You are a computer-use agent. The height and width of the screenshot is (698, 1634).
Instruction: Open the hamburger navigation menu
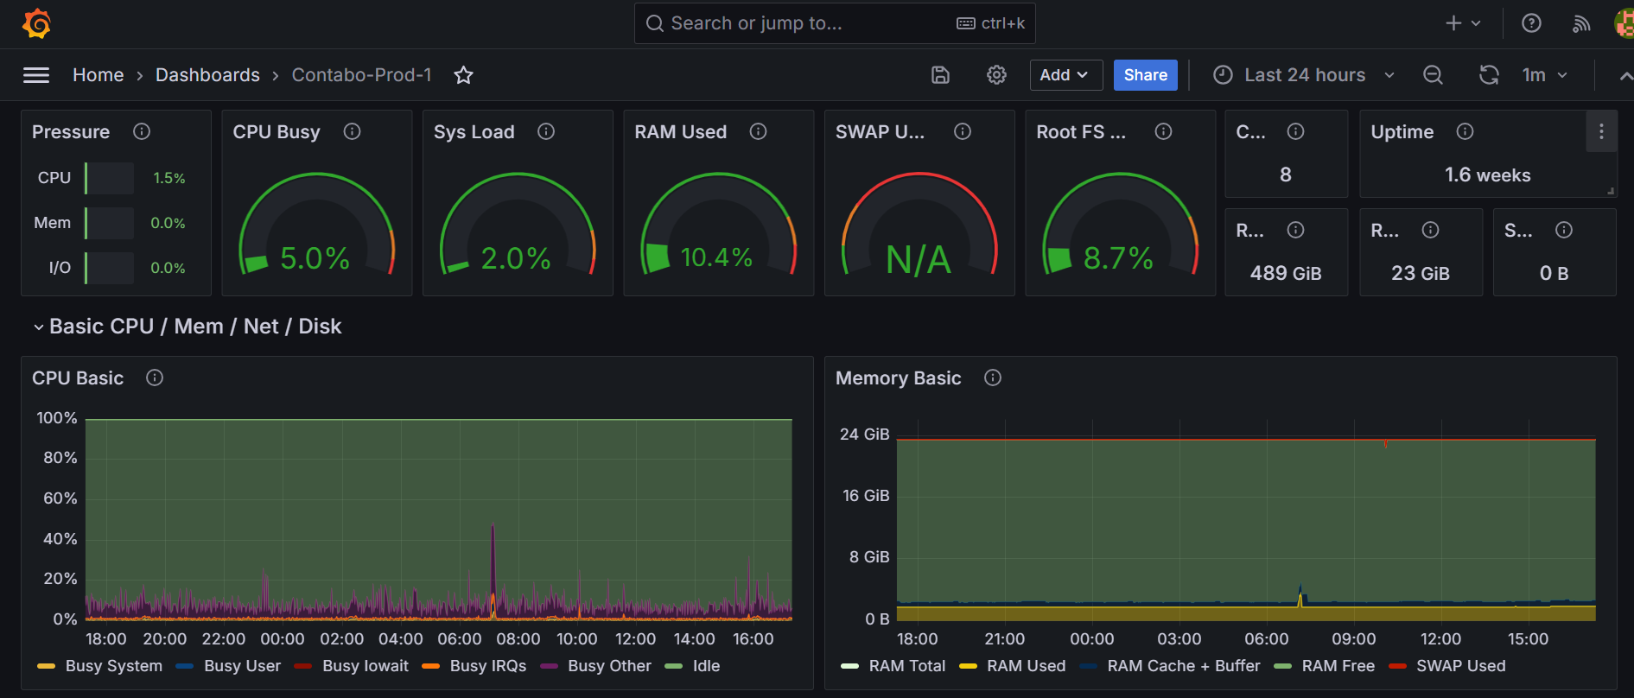[36, 75]
